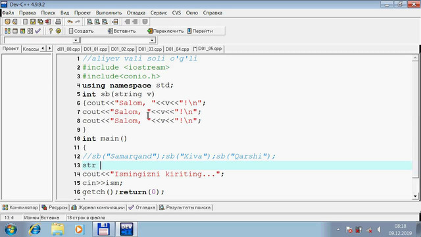
Task: Click the first grayed project toolbar icon
Action: click(x=127, y=22)
